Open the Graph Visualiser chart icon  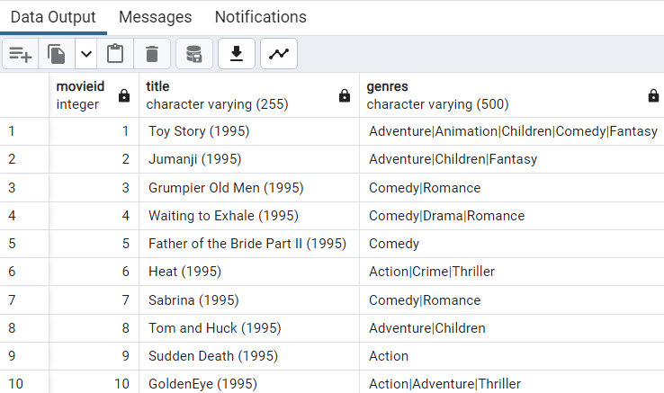[x=279, y=54]
